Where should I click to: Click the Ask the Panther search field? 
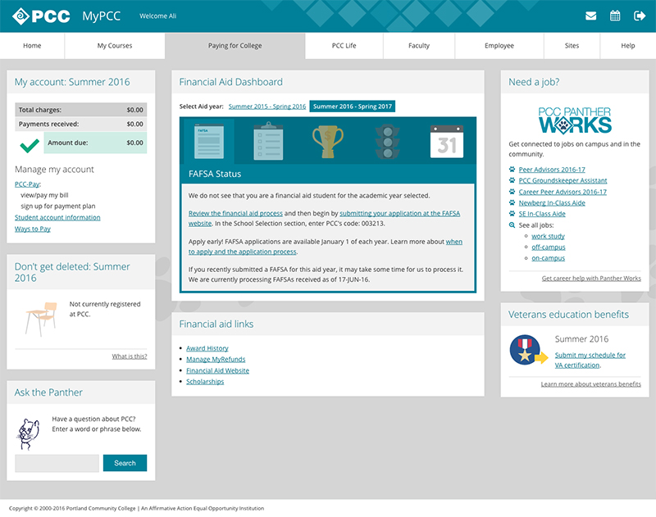[x=57, y=463]
